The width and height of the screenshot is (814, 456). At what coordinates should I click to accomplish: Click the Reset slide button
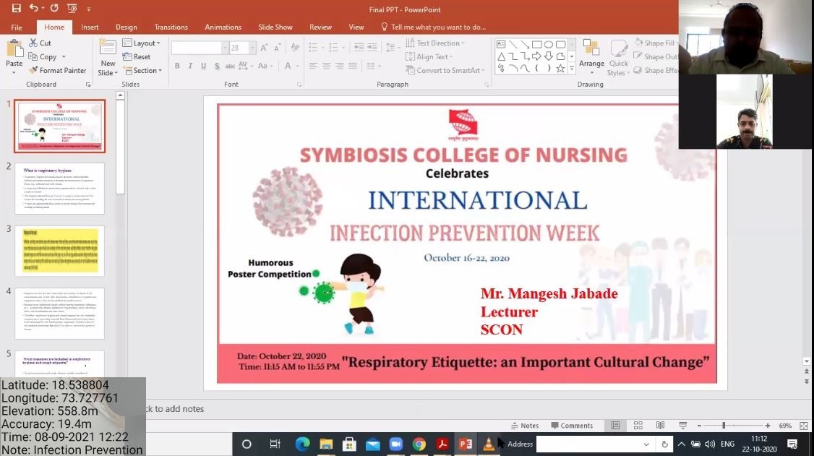pos(137,57)
